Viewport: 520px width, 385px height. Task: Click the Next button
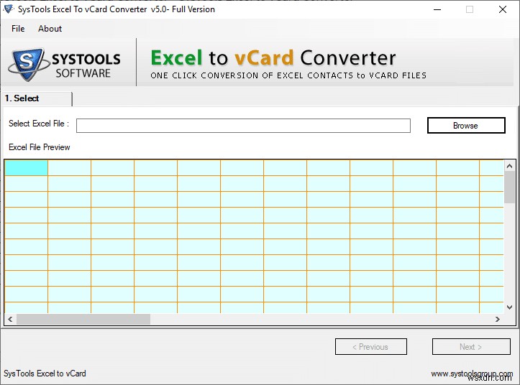pyautogui.click(x=471, y=346)
